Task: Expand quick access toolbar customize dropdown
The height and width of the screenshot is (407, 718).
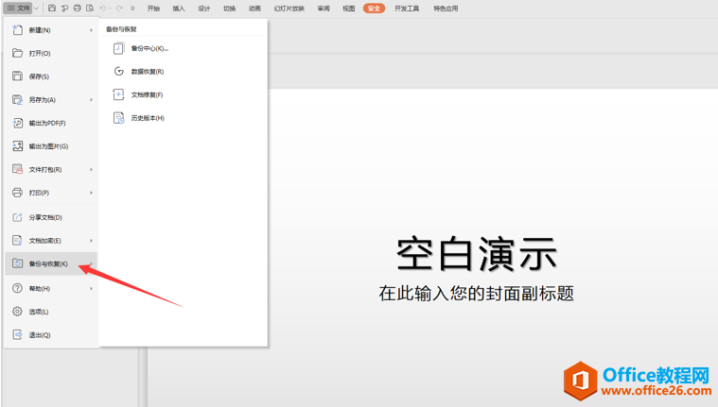Action: [132, 8]
